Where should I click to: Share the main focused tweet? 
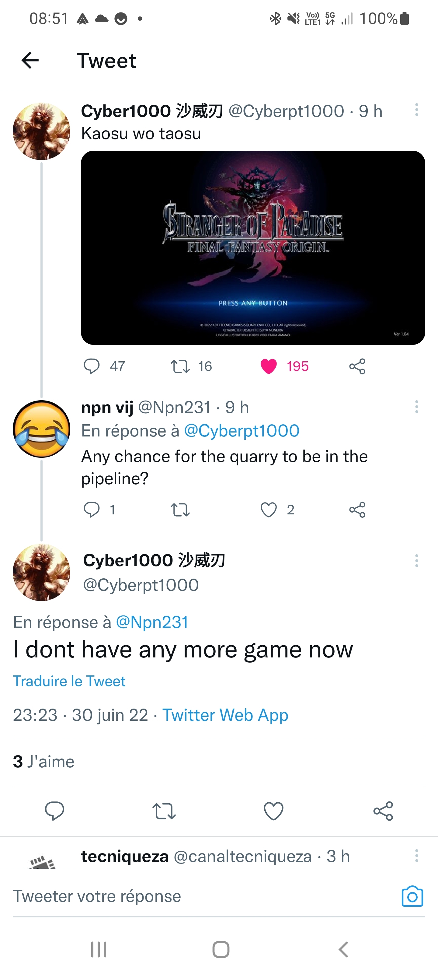(x=383, y=811)
